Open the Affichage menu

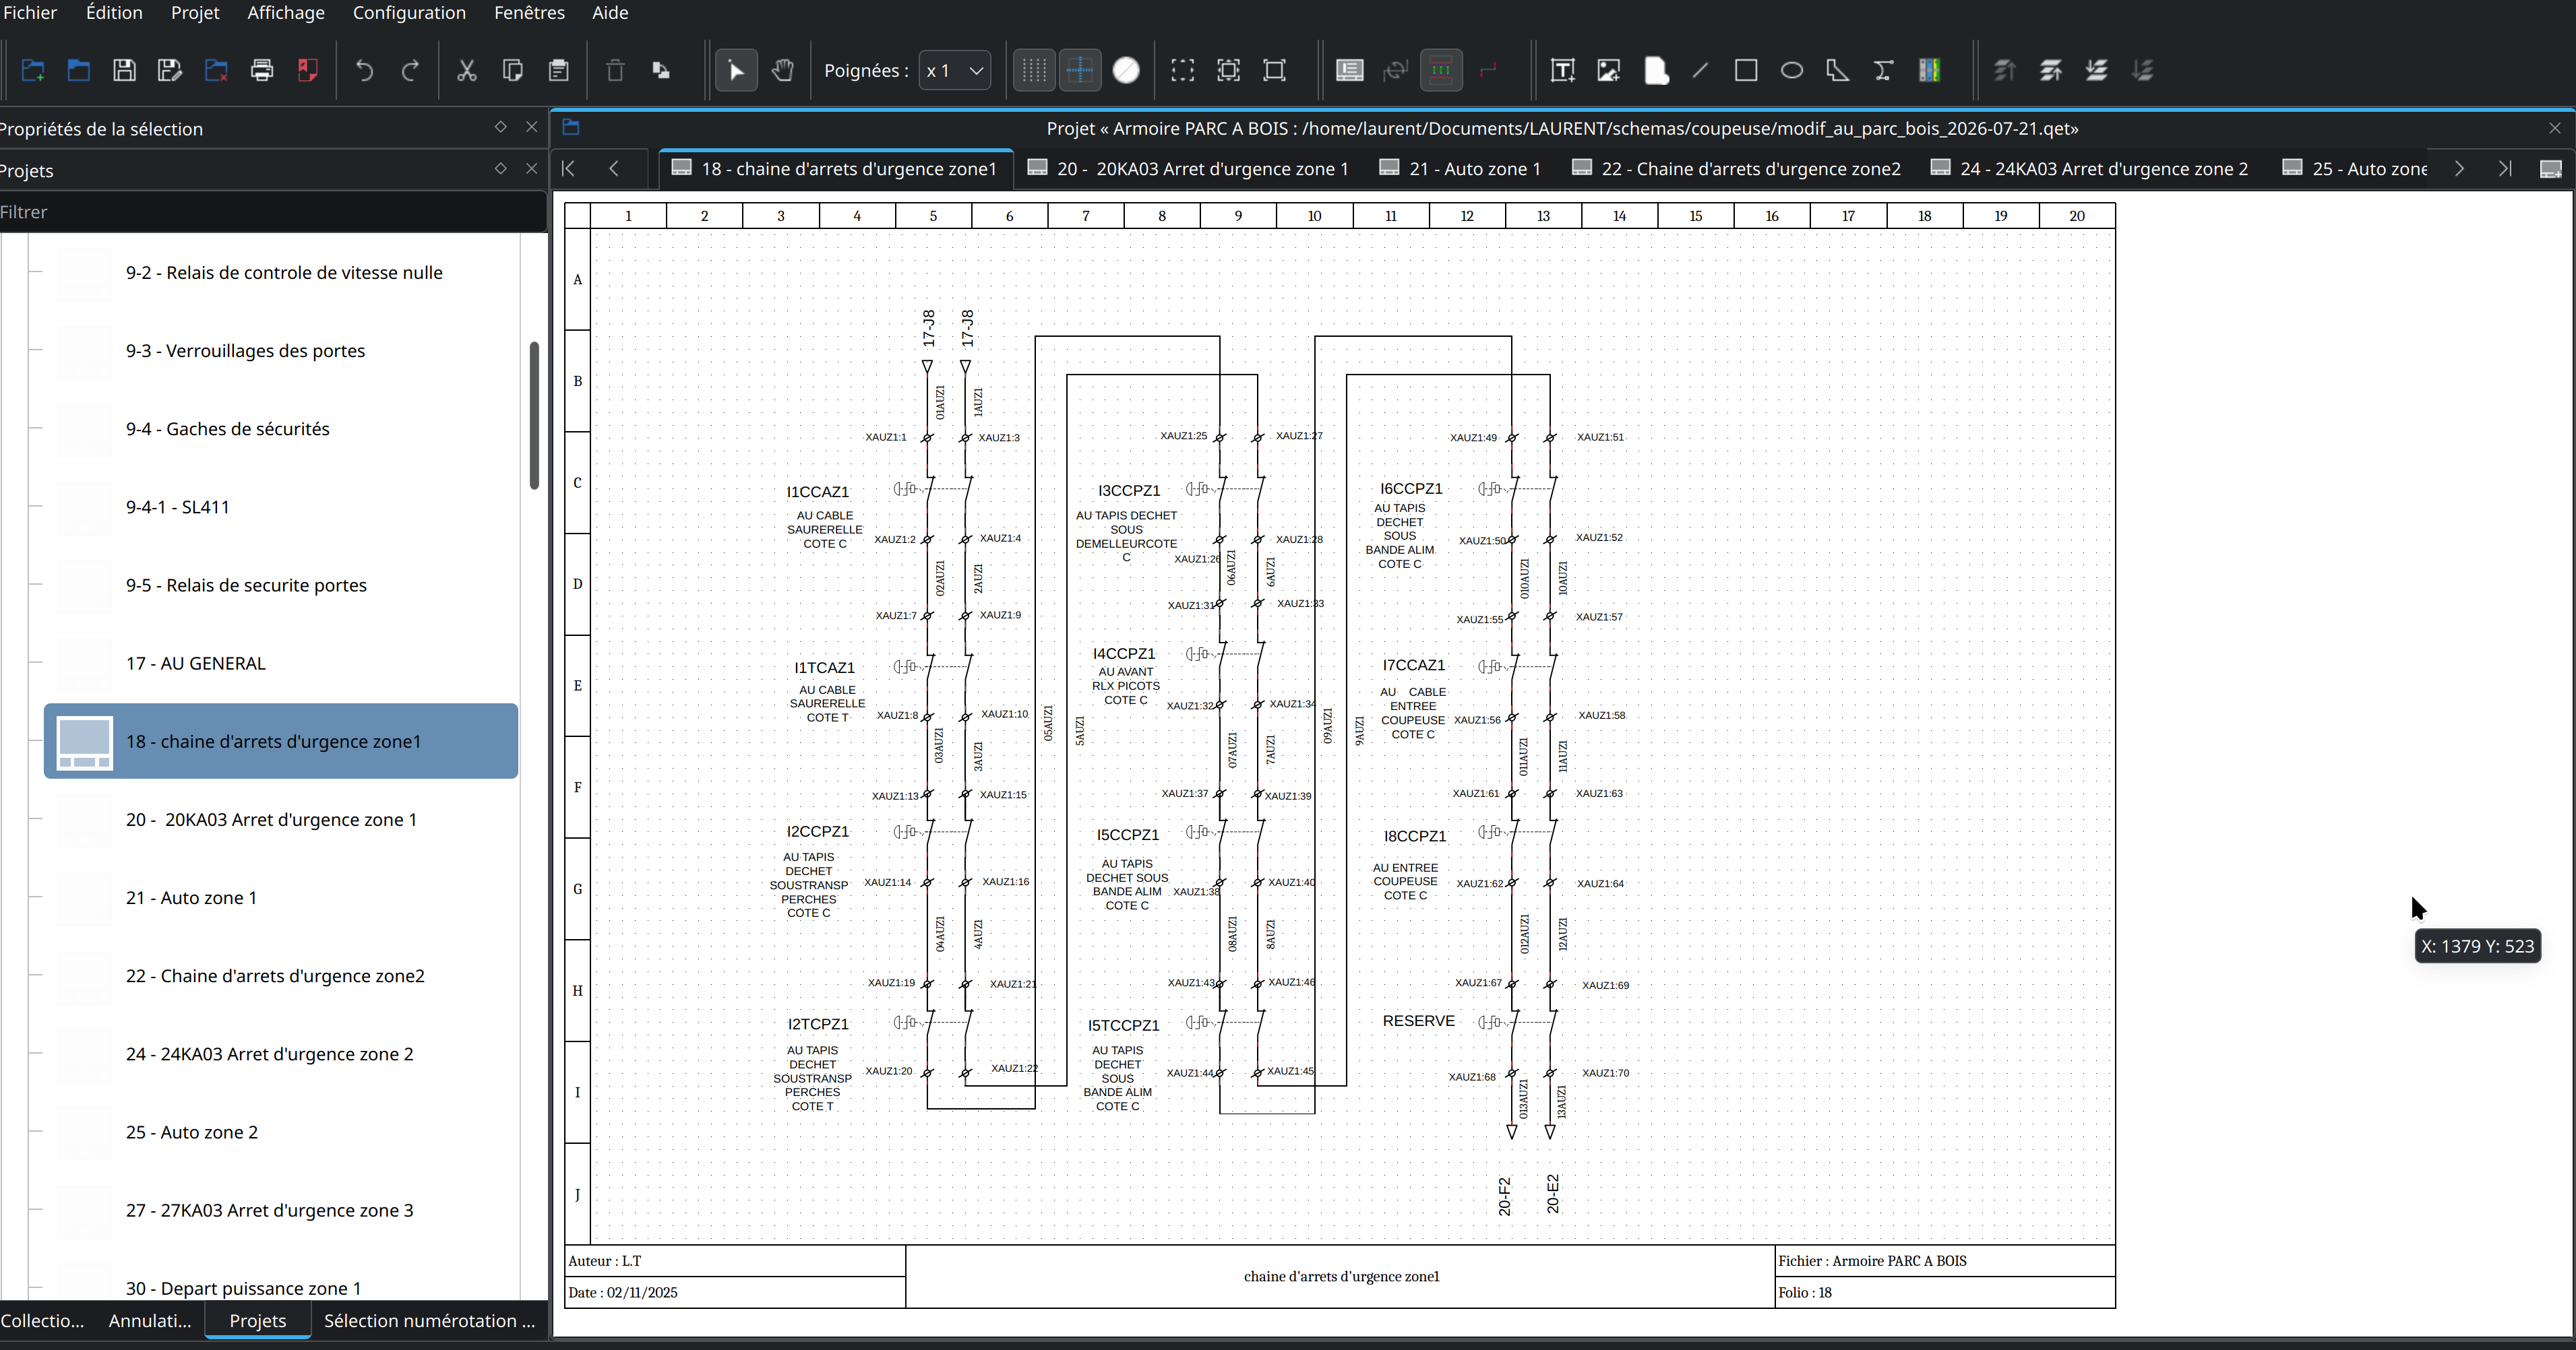coord(286,12)
